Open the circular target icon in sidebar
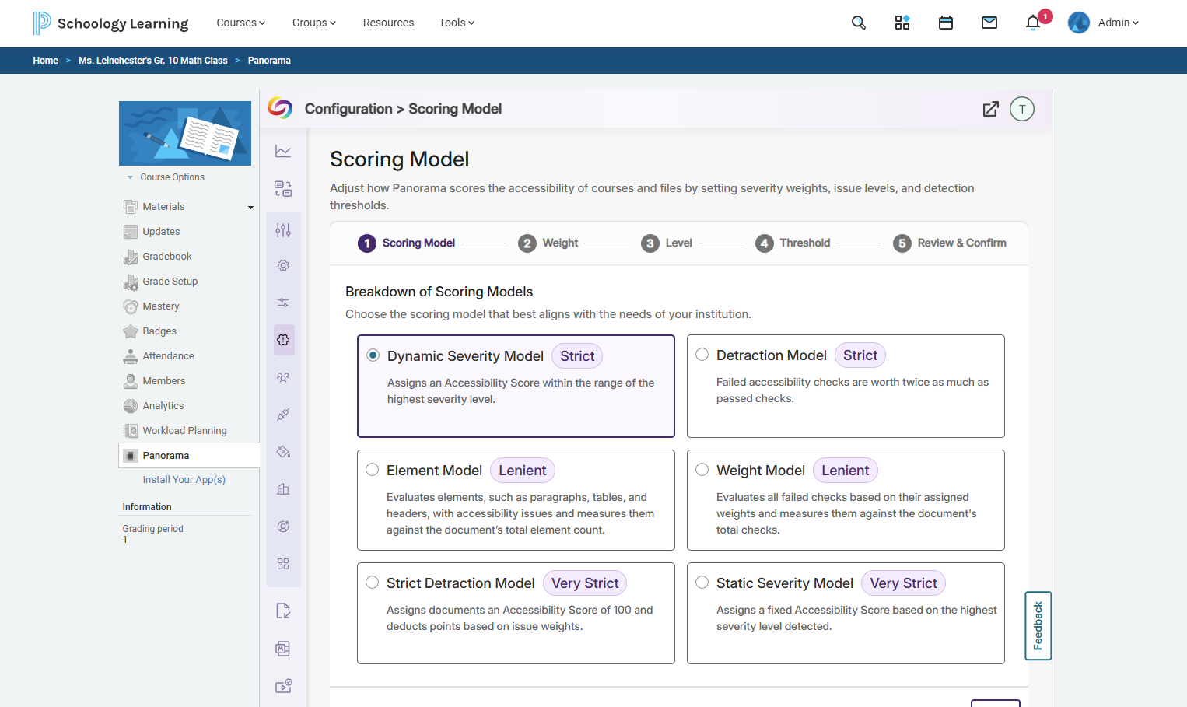The width and height of the screenshot is (1187, 707). click(x=283, y=527)
